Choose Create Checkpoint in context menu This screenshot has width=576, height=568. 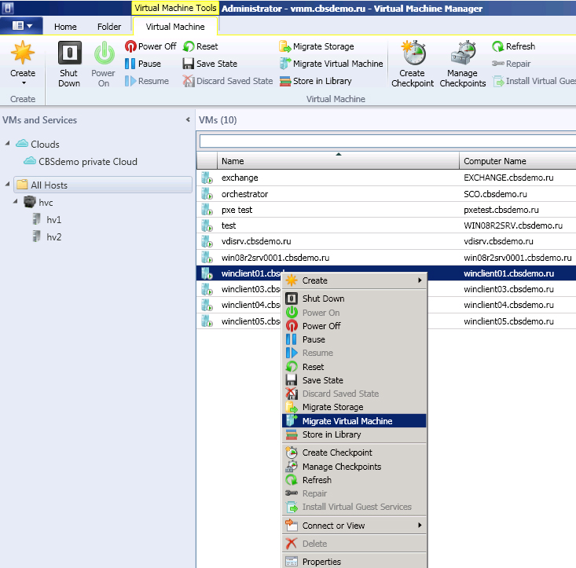pos(354,453)
